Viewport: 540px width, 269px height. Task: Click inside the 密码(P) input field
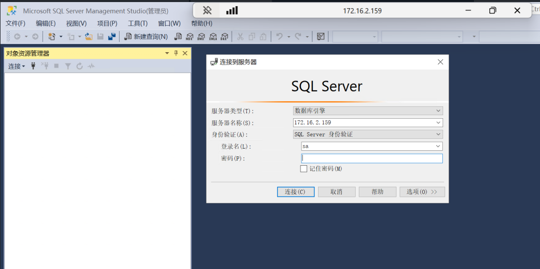tap(372, 159)
